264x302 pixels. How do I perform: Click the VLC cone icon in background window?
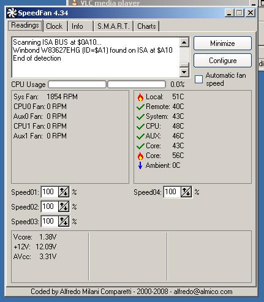coord(75,2)
